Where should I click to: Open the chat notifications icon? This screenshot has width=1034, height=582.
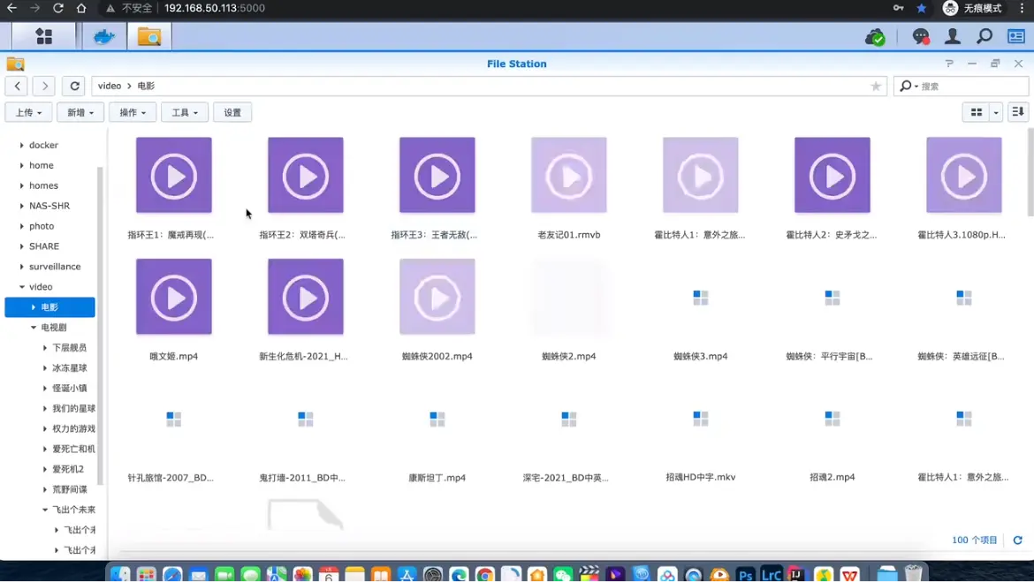pos(920,36)
